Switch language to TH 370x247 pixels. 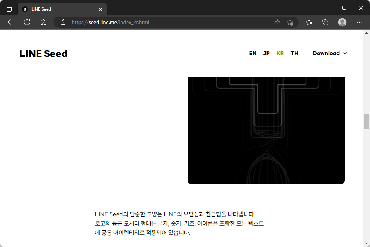tap(294, 53)
